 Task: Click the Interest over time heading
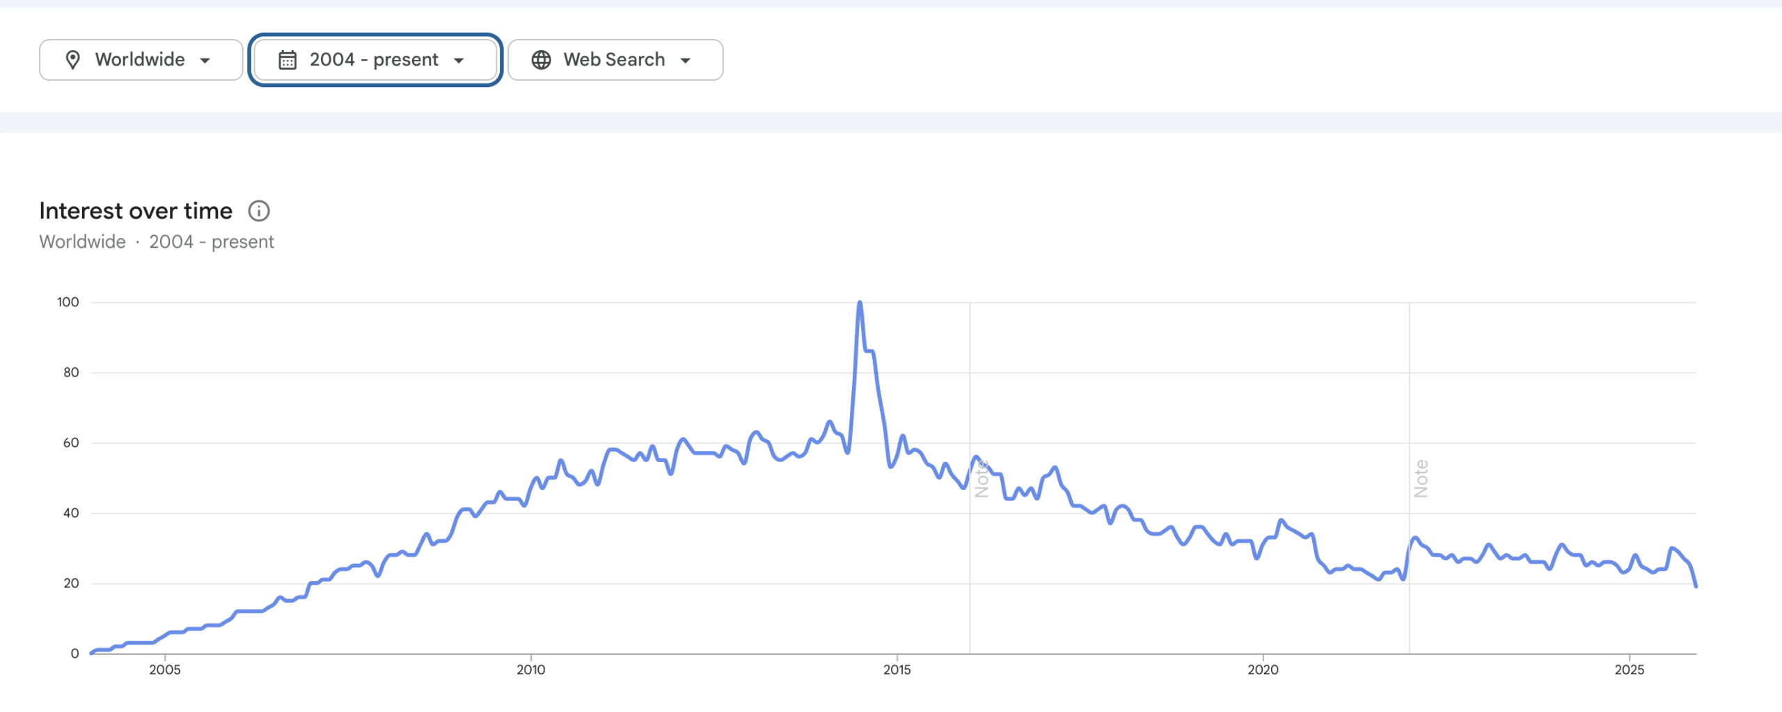click(136, 211)
